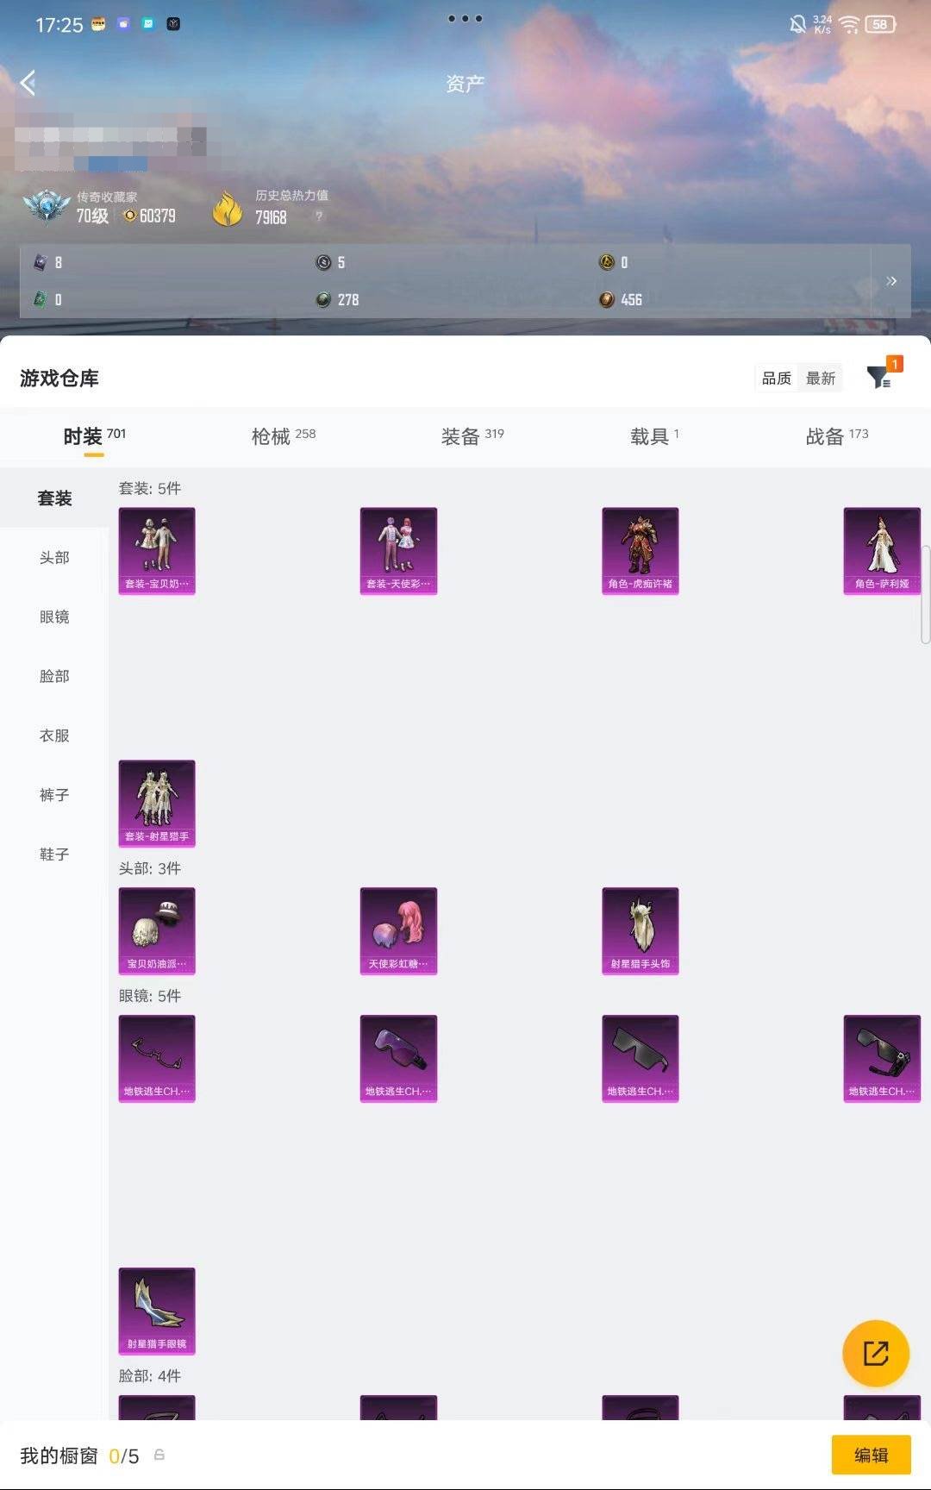The image size is (931, 1490).
Task: Select 裤子 in the left category list
Action: (x=54, y=795)
